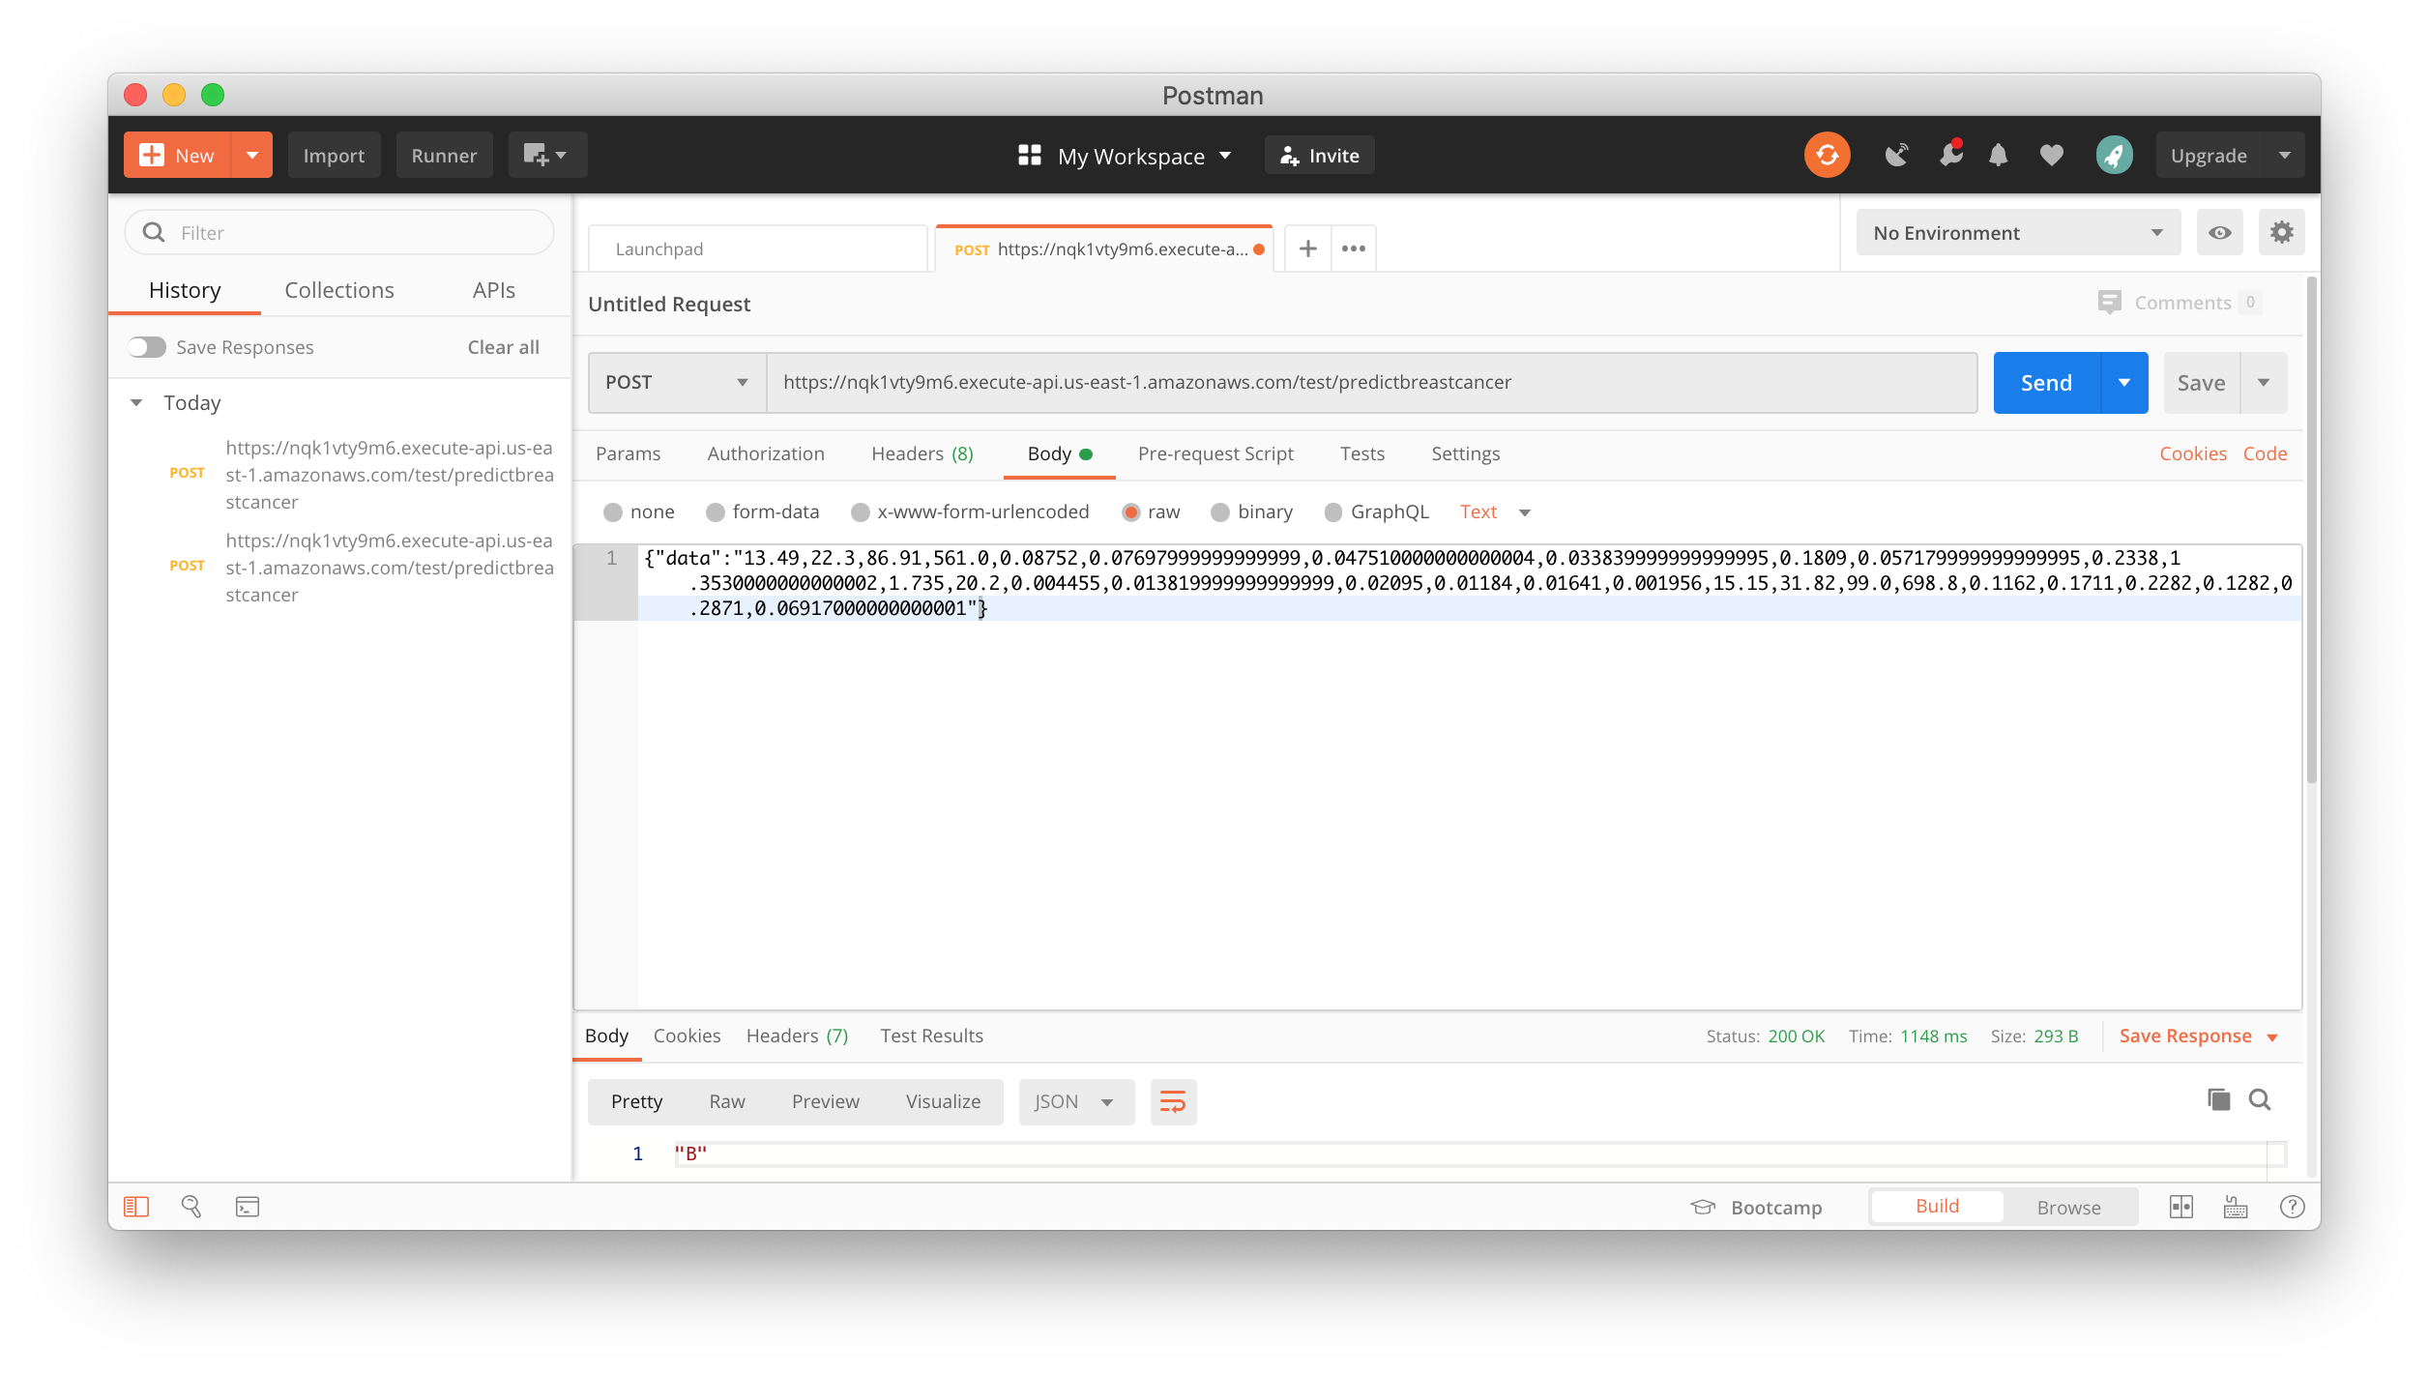Open the Tests tab
Screen dimensions: 2429x1373
tap(1361, 453)
